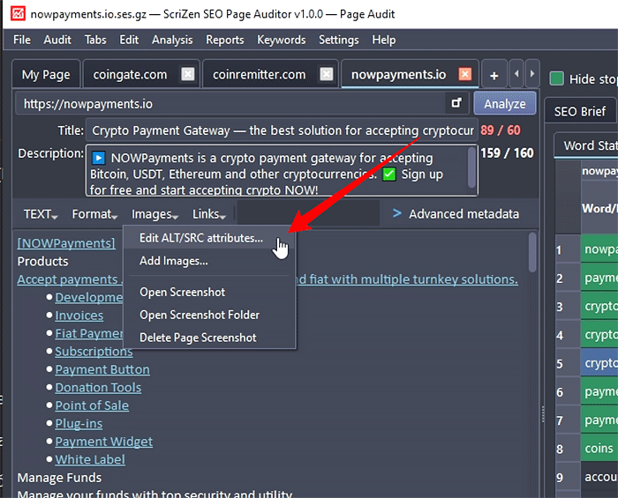Open the Format dropdown
Image resolution: width=618 pixels, height=498 pixels.
pyautogui.click(x=94, y=214)
